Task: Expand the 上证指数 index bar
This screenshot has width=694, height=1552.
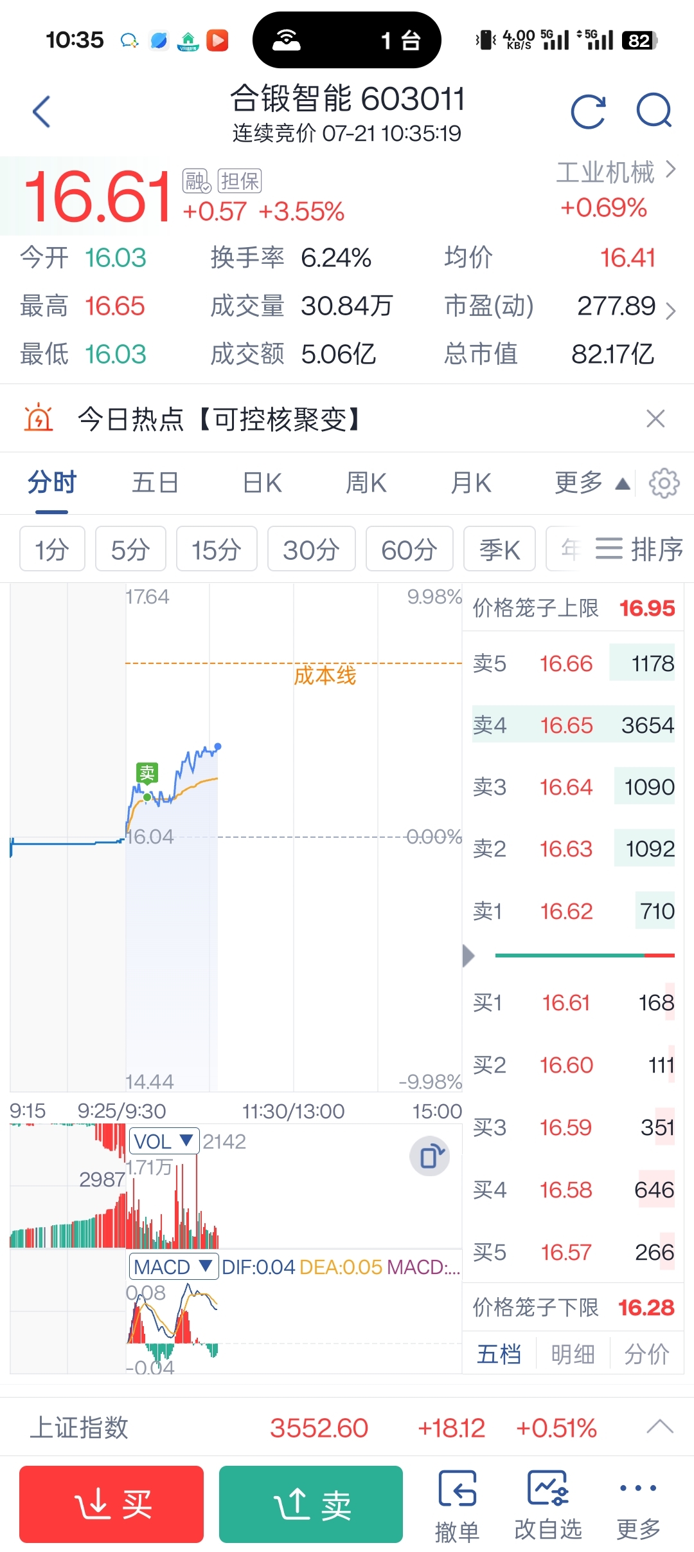Action: pyautogui.click(x=660, y=1427)
